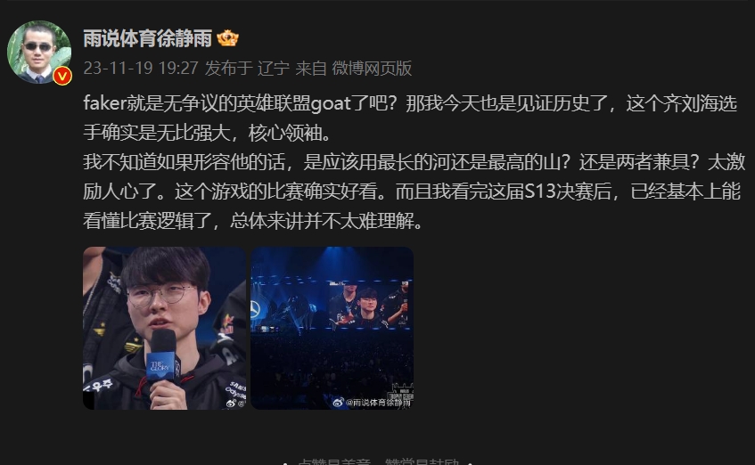
Task: Click the orange verified V badge
Action: (x=62, y=76)
